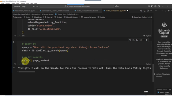Execute cell and above icon
172x96 pixels.
pyautogui.click(x=134, y=40)
